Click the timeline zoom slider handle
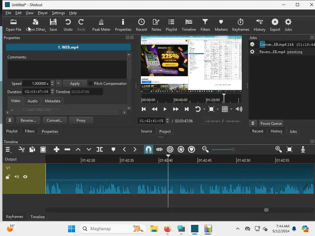315x236 pixels. coord(233,149)
